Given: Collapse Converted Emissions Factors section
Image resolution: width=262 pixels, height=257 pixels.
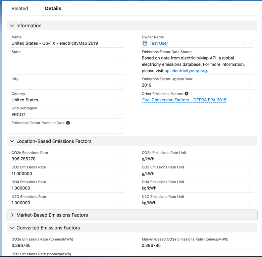Looking at the screenshot, I should tap(12, 228).
